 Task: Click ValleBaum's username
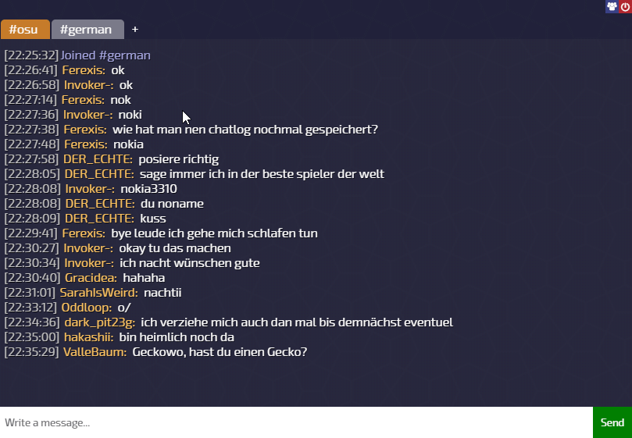(x=95, y=352)
